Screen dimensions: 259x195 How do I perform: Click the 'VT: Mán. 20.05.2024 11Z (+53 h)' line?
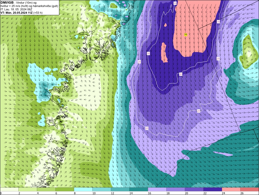[x=21, y=13]
